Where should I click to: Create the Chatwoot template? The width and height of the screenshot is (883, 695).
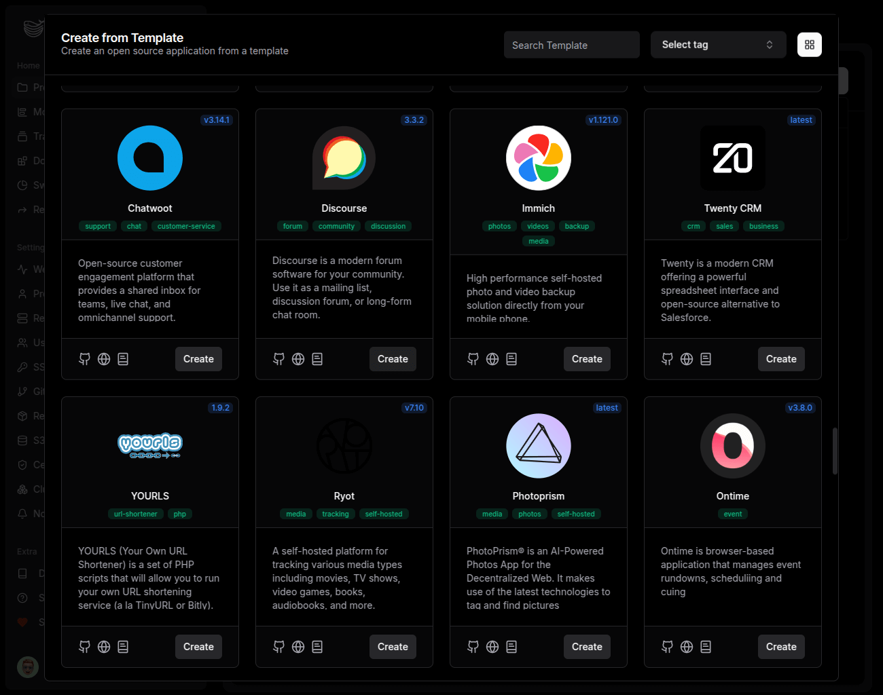tap(198, 359)
